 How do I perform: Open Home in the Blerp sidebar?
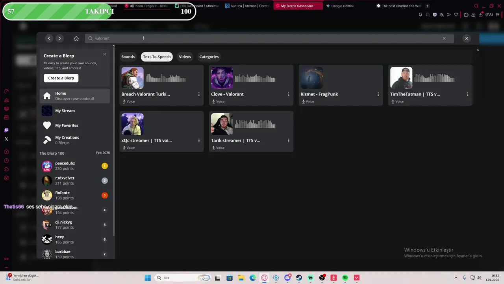[x=75, y=96]
